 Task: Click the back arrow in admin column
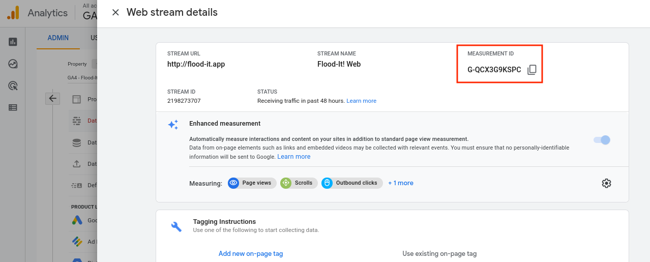pos(53,98)
